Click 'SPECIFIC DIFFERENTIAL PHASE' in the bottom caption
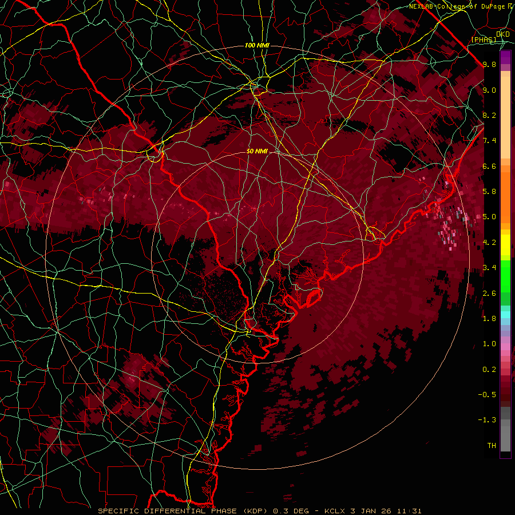515x515 pixels. pyautogui.click(x=167, y=511)
